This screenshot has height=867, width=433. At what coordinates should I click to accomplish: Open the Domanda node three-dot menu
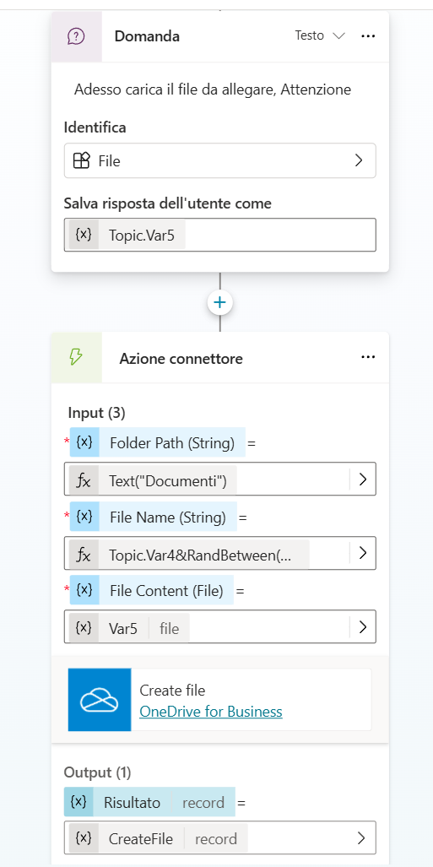[368, 36]
